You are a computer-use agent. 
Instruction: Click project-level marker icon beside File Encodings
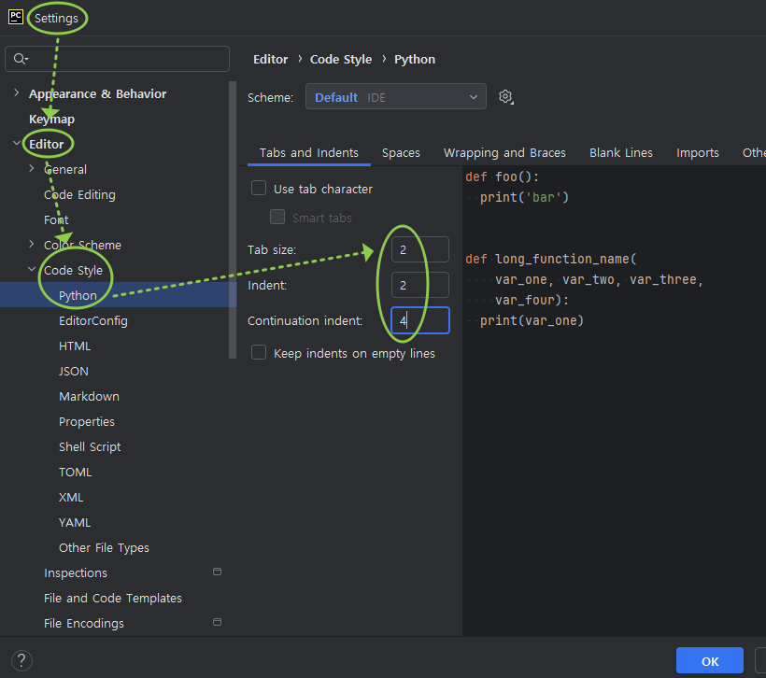point(218,622)
